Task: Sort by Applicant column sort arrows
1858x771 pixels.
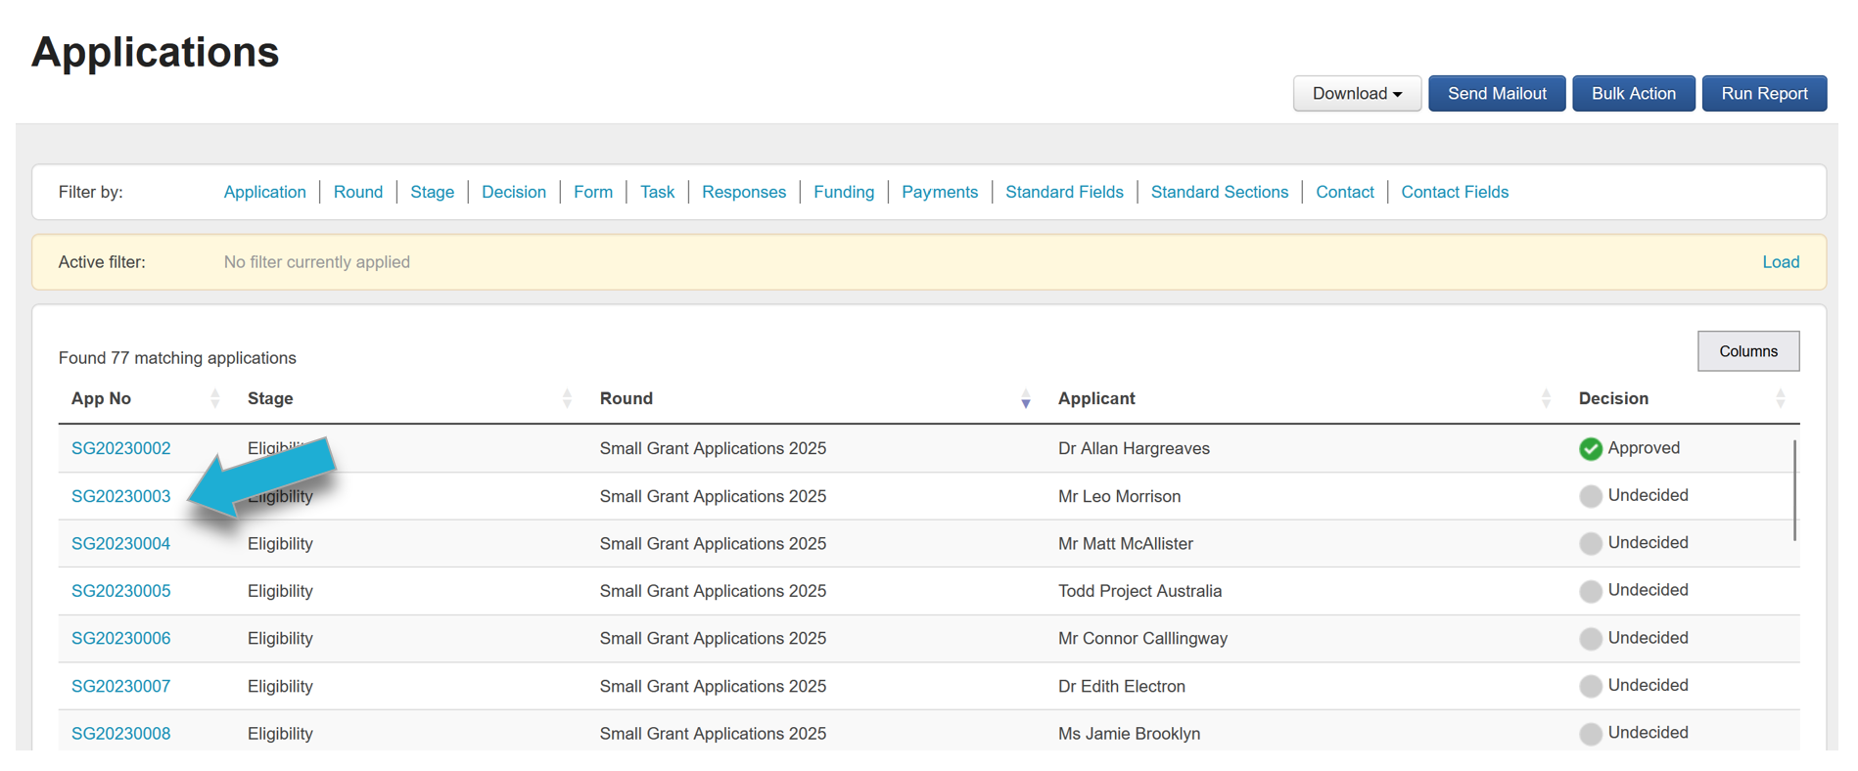Action: 1546,398
